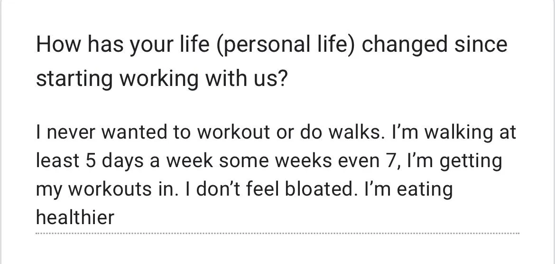
Task: Click the word "healthier" on the last line
Action: coord(75,217)
